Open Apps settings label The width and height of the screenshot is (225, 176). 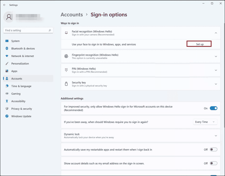click(14, 71)
